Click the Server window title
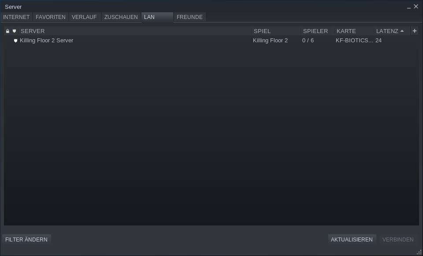 coord(13,7)
